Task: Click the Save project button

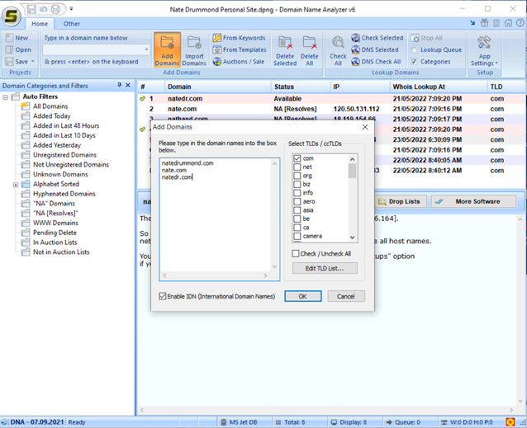Action: pyautogui.click(x=17, y=62)
